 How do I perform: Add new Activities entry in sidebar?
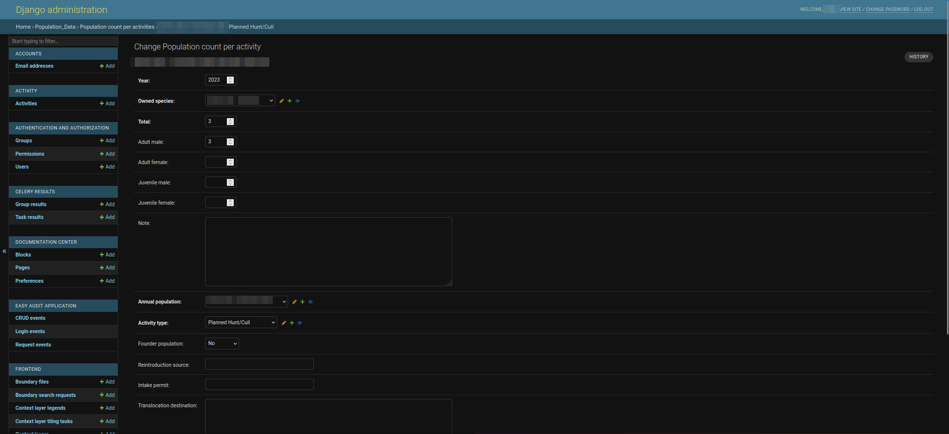tap(107, 104)
